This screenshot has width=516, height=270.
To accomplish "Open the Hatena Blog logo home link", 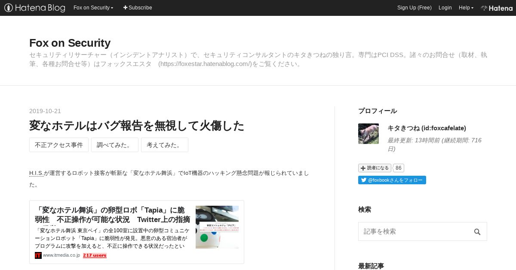I will point(35,8).
